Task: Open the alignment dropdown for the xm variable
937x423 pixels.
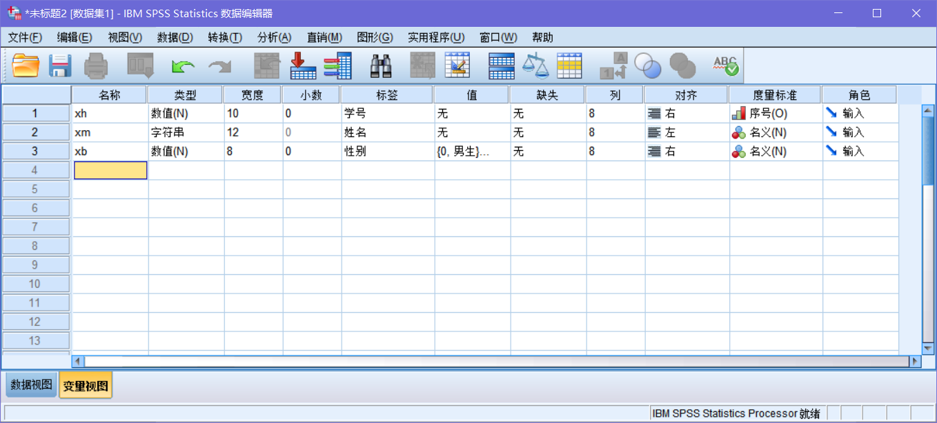Action: point(687,132)
